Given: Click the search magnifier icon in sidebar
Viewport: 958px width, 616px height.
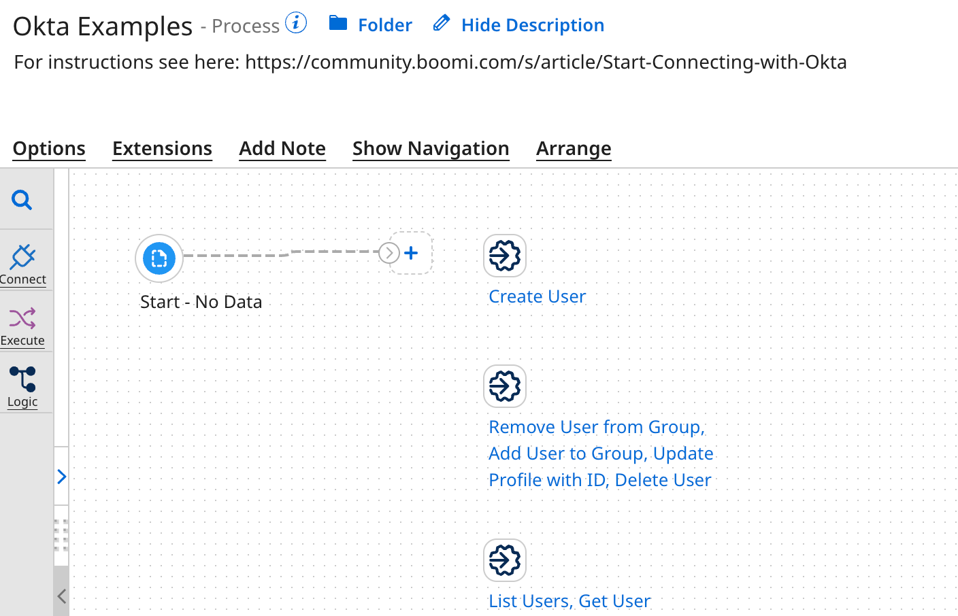Looking at the screenshot, I should [x=22, y=200].
